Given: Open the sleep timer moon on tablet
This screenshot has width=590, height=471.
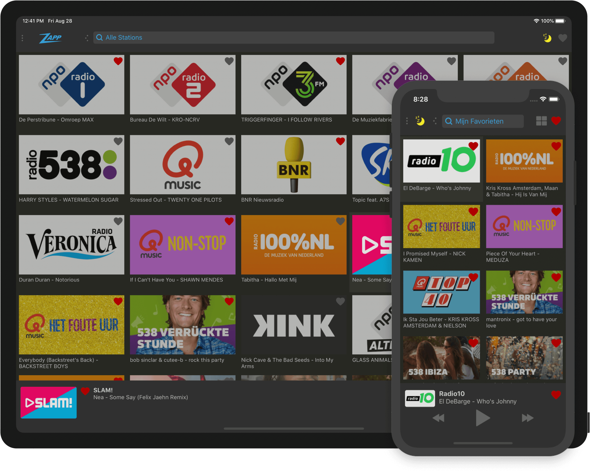Looking at the screenshot, I should (547, 38).
